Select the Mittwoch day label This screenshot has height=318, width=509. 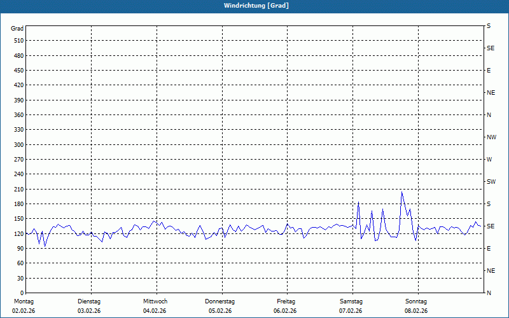click(155, 301)
